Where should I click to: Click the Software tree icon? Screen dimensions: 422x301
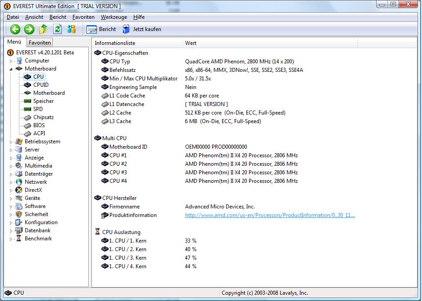[19, 206]
